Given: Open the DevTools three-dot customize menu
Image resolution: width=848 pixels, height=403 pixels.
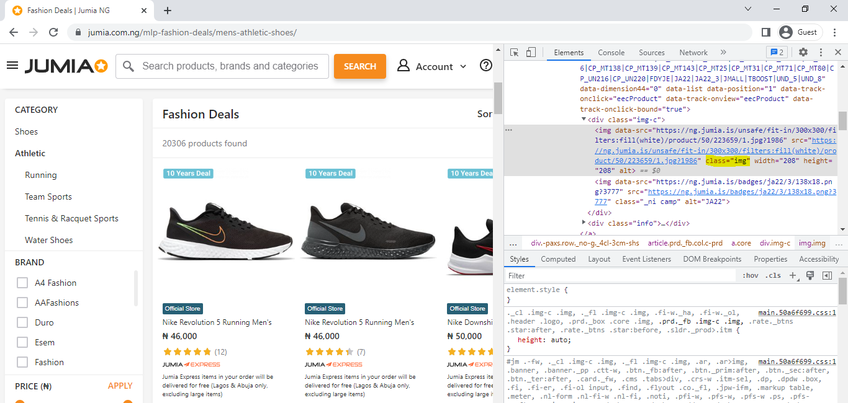Looking at the screenshot, I should (x=821, y=53).
